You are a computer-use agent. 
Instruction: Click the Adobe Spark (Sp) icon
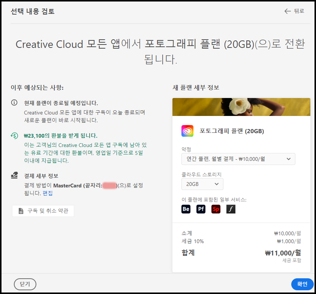[x=216, y=209]
